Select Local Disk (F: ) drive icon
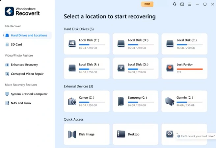Screen dimensions: 216x148 pos(72,68)
